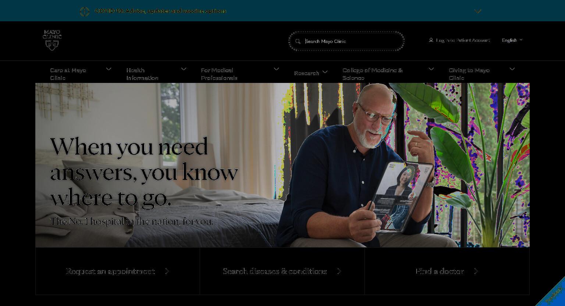Expand the Health Information chevron
The height and width of the screenshot is (306, 565).
pyautogui.click(x=184, y=69)
